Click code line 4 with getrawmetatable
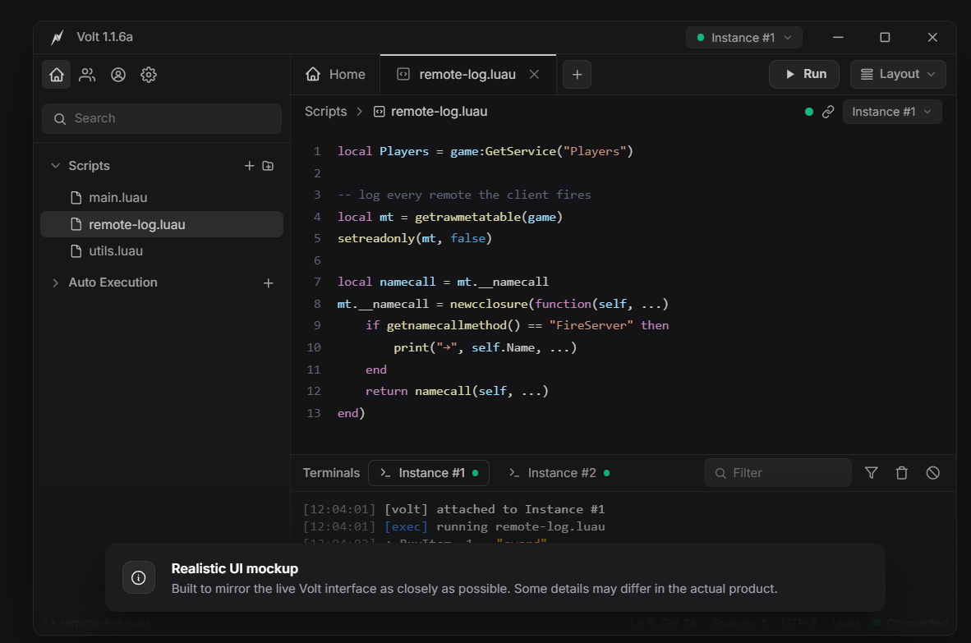 click(450, 217)
